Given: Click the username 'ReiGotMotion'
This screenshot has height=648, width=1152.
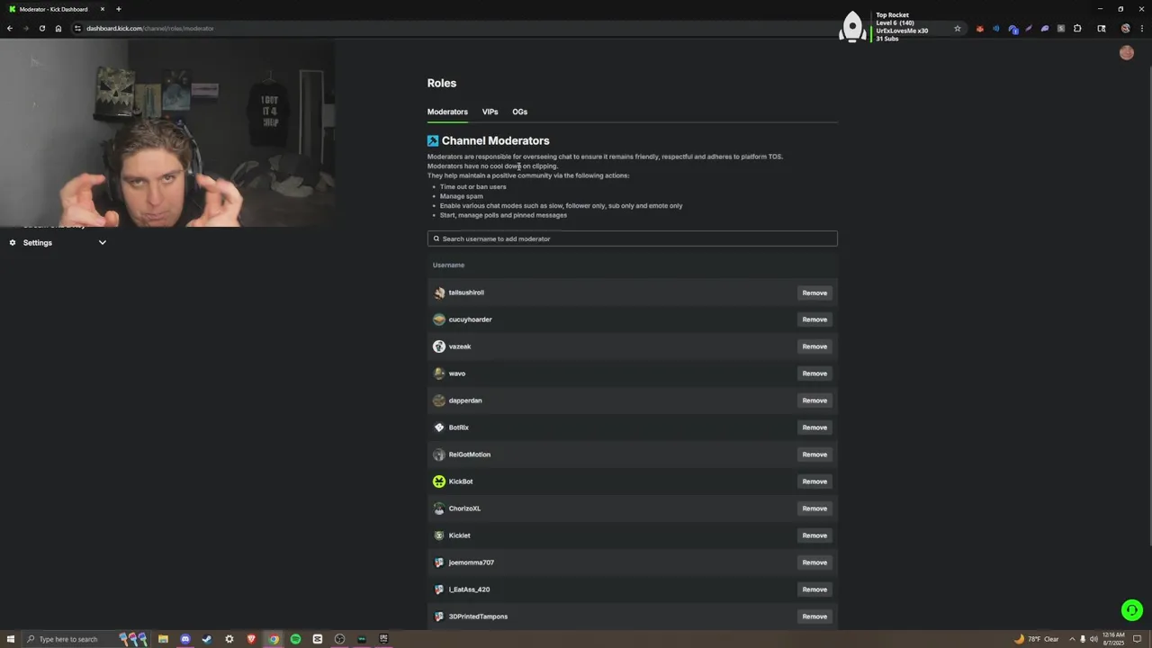Looking at the screenshot, I should pos(470,454).
